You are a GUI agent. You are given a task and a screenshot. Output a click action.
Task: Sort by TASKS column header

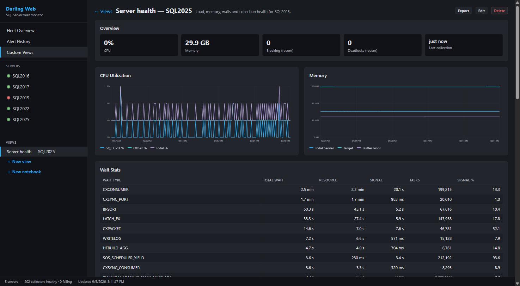pos(414,180)
